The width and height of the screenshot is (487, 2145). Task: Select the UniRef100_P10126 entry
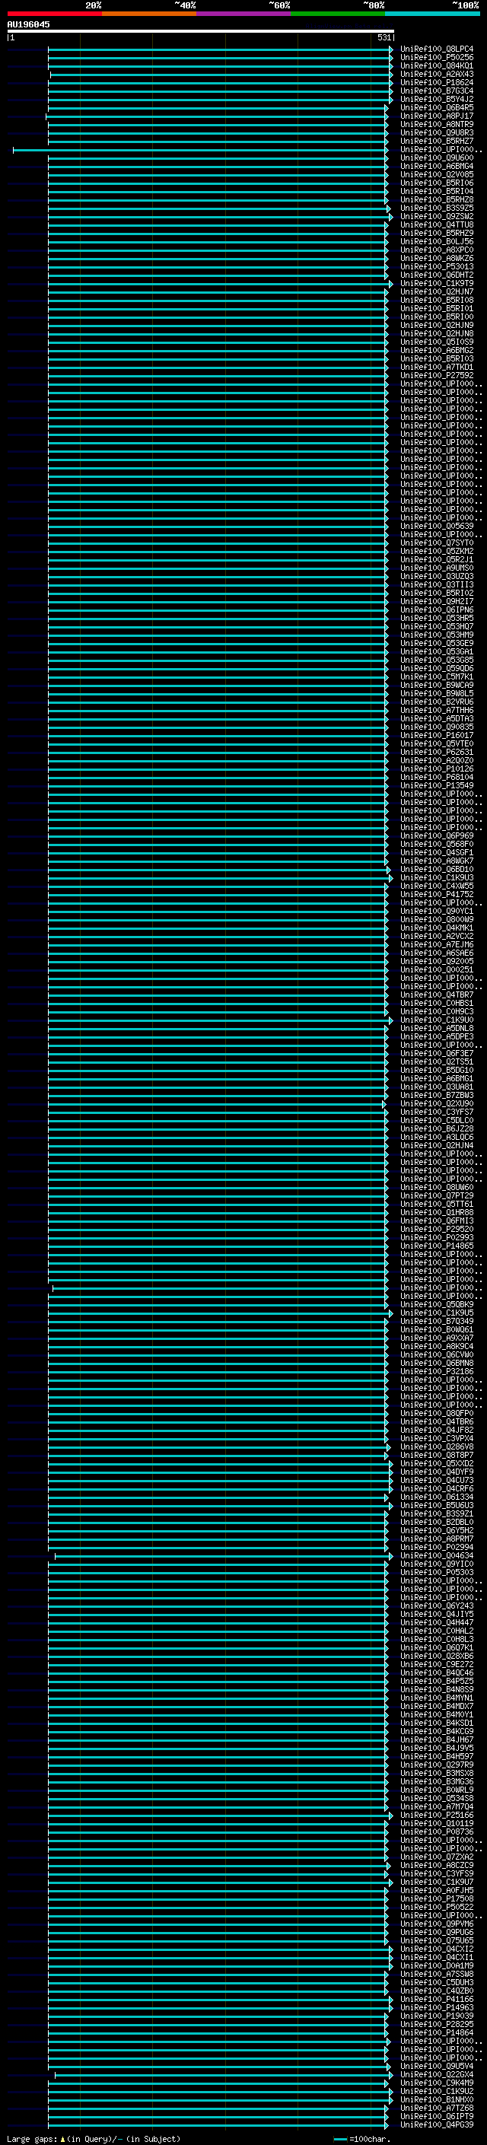437,769
